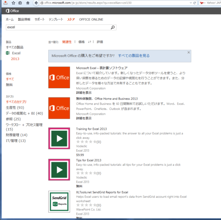
Task: Select the ストア navigation item
Action: click(71, 19)
